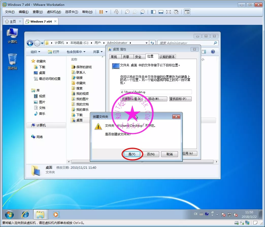The height and width of the screenshot is (227, 265).
Task: Pause the virtual machine from the toolbar
Action: 101,12
